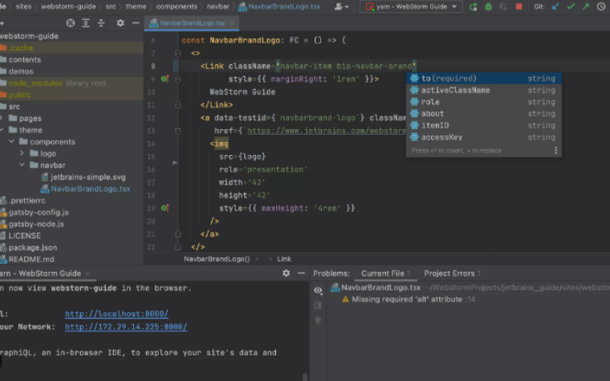Open the http://172.29.14.225:8000/ link
610x381 pixels.
coord(126,326)
